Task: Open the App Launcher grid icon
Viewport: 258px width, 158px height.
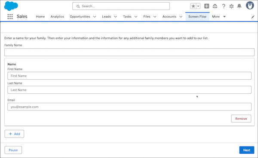Action: tap(10, 17)
